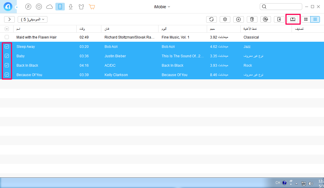Click the Because Of You song title
324x188 pixels.
29,75
